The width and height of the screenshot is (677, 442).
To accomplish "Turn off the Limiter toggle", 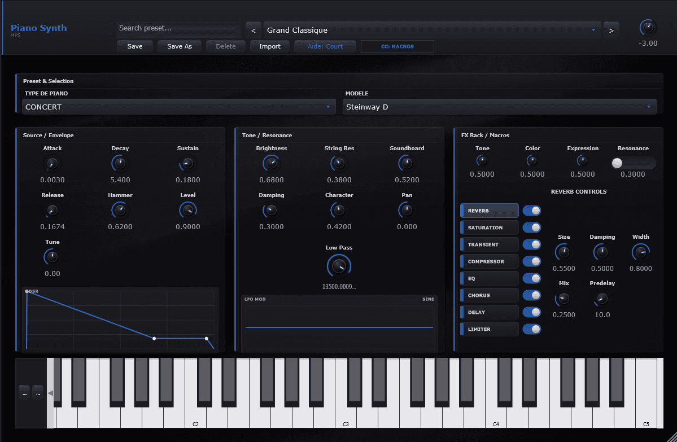I will 531,329.
